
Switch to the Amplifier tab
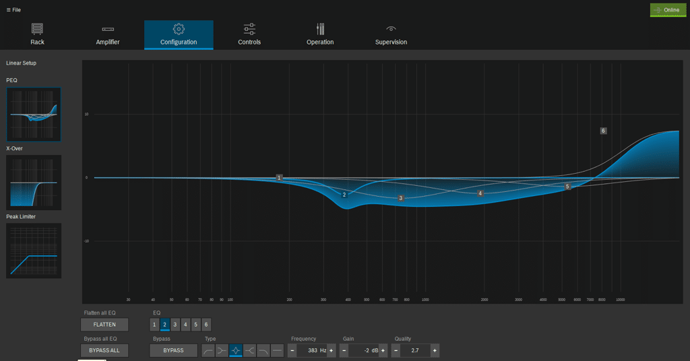[x=108, y=35]
